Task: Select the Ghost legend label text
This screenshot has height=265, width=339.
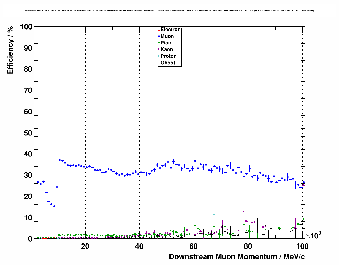Action: coord(168,63)
